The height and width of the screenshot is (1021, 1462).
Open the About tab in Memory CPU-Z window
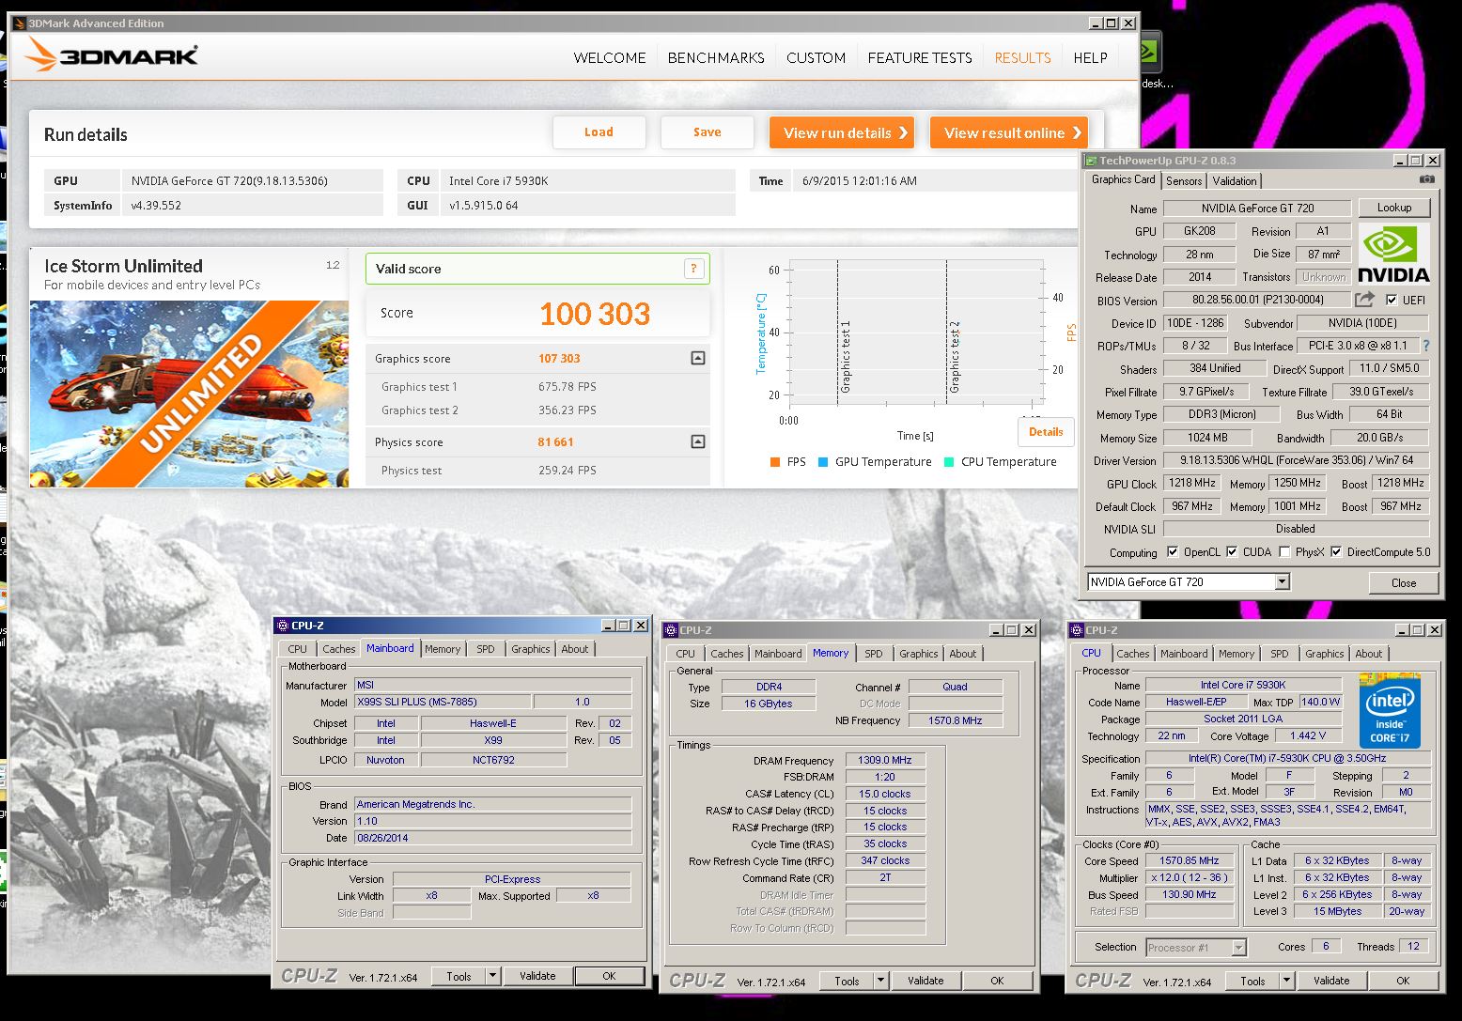[x=962, y=654]
